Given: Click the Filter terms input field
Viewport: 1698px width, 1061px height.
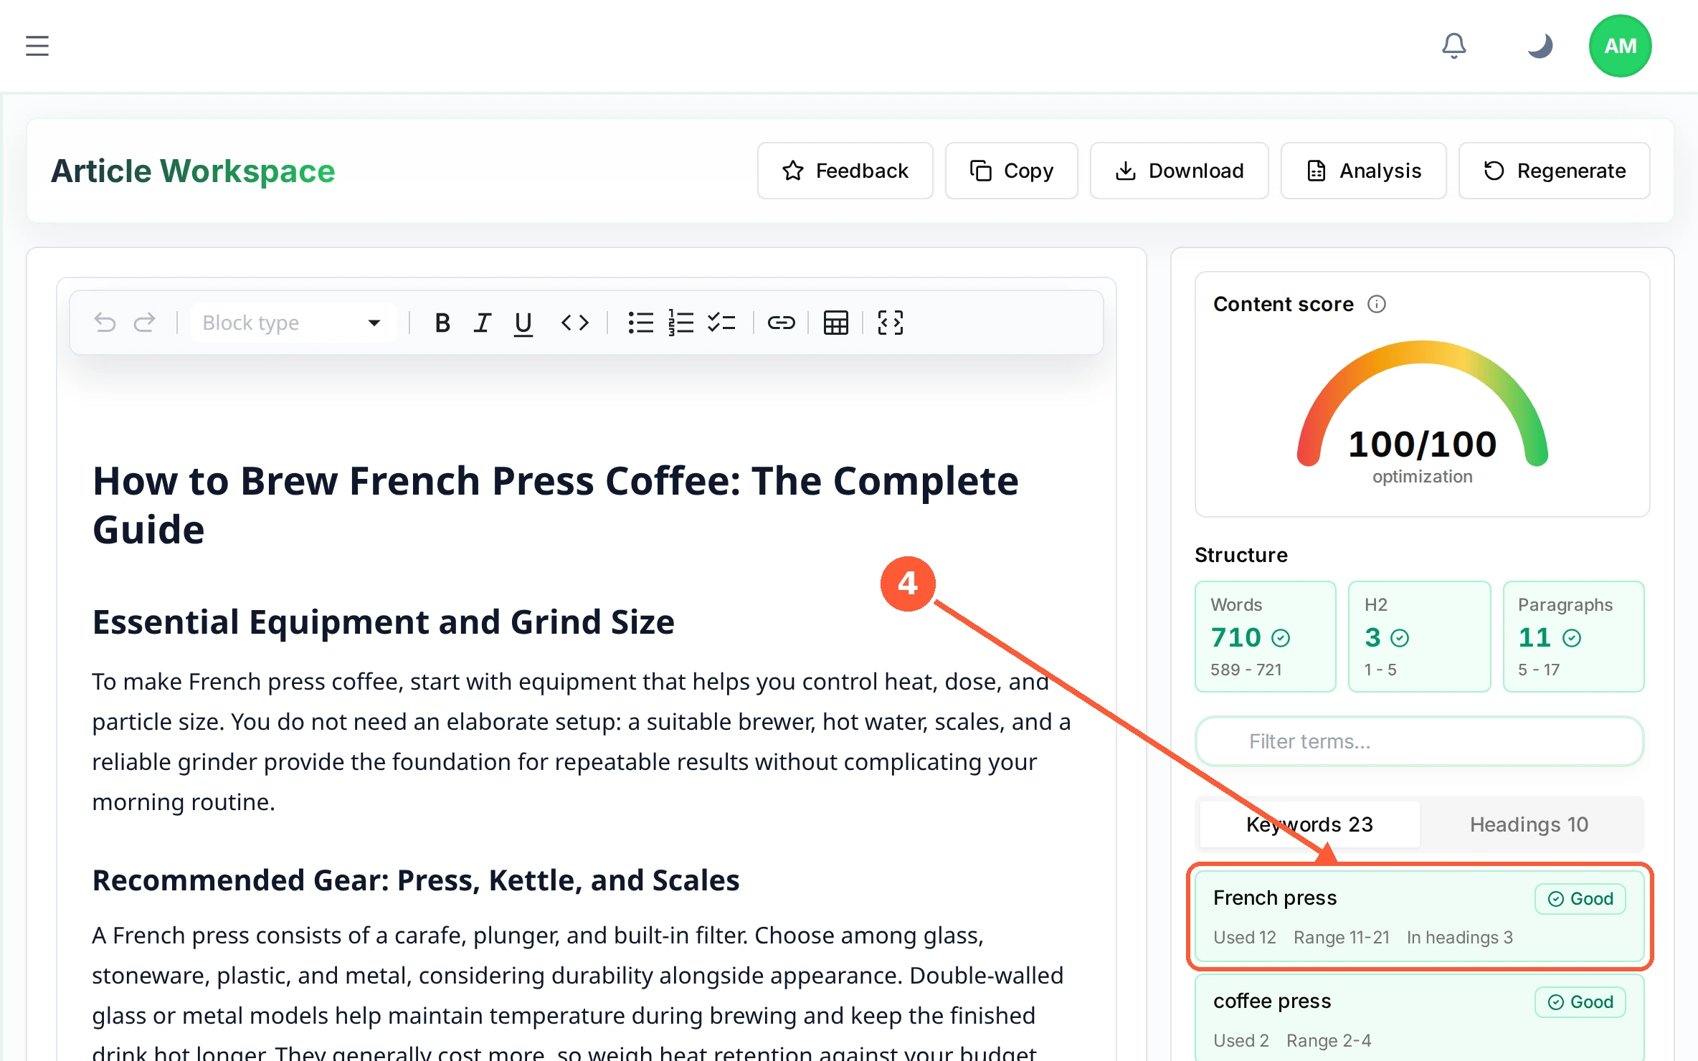Looking at the screenshot, I should coord(1419,741).
